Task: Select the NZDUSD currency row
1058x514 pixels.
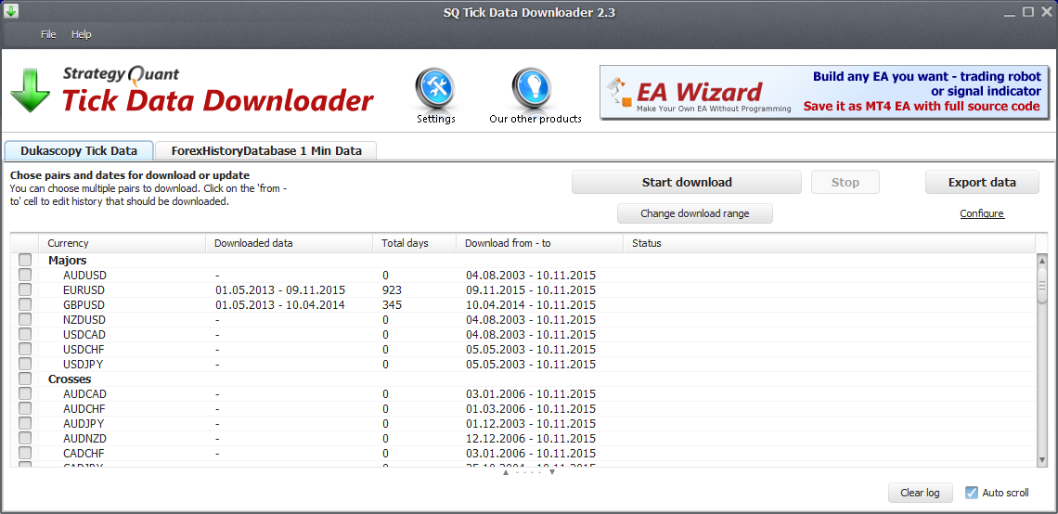Action: coord(84,320)
